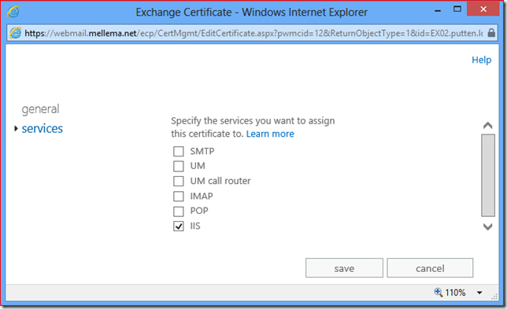Tick the UM call router checkbox
This screenshot has width=507, height=309.
click(x=179, y=181)
